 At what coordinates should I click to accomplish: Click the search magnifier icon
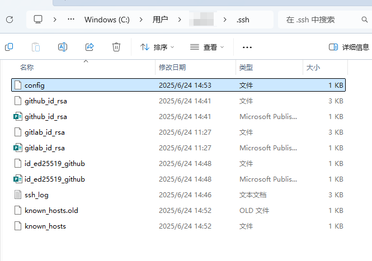click(x=365, y=20)
